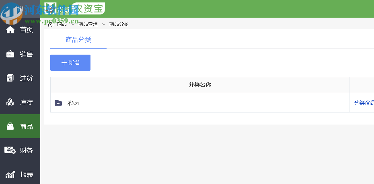
Task: Click the SALE tag icon for 销售
Action: point(10,54)
